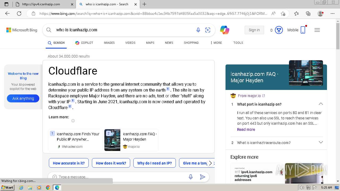Open the Favorites list icon

coord(296,14)
